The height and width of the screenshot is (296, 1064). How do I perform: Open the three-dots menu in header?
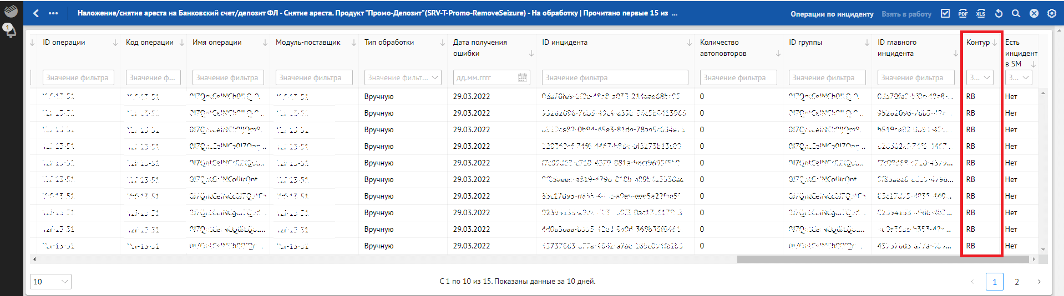coord(53,13)
